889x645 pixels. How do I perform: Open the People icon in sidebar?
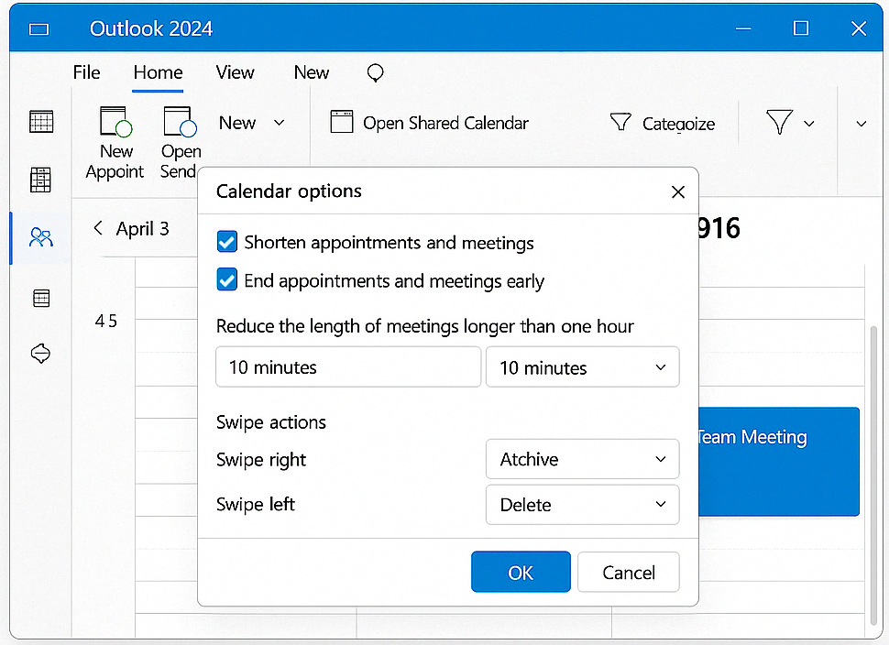point(41,237)
